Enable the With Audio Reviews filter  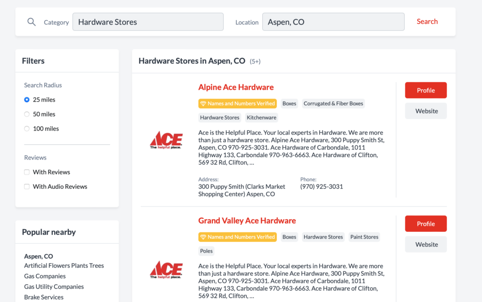[27, 186]
